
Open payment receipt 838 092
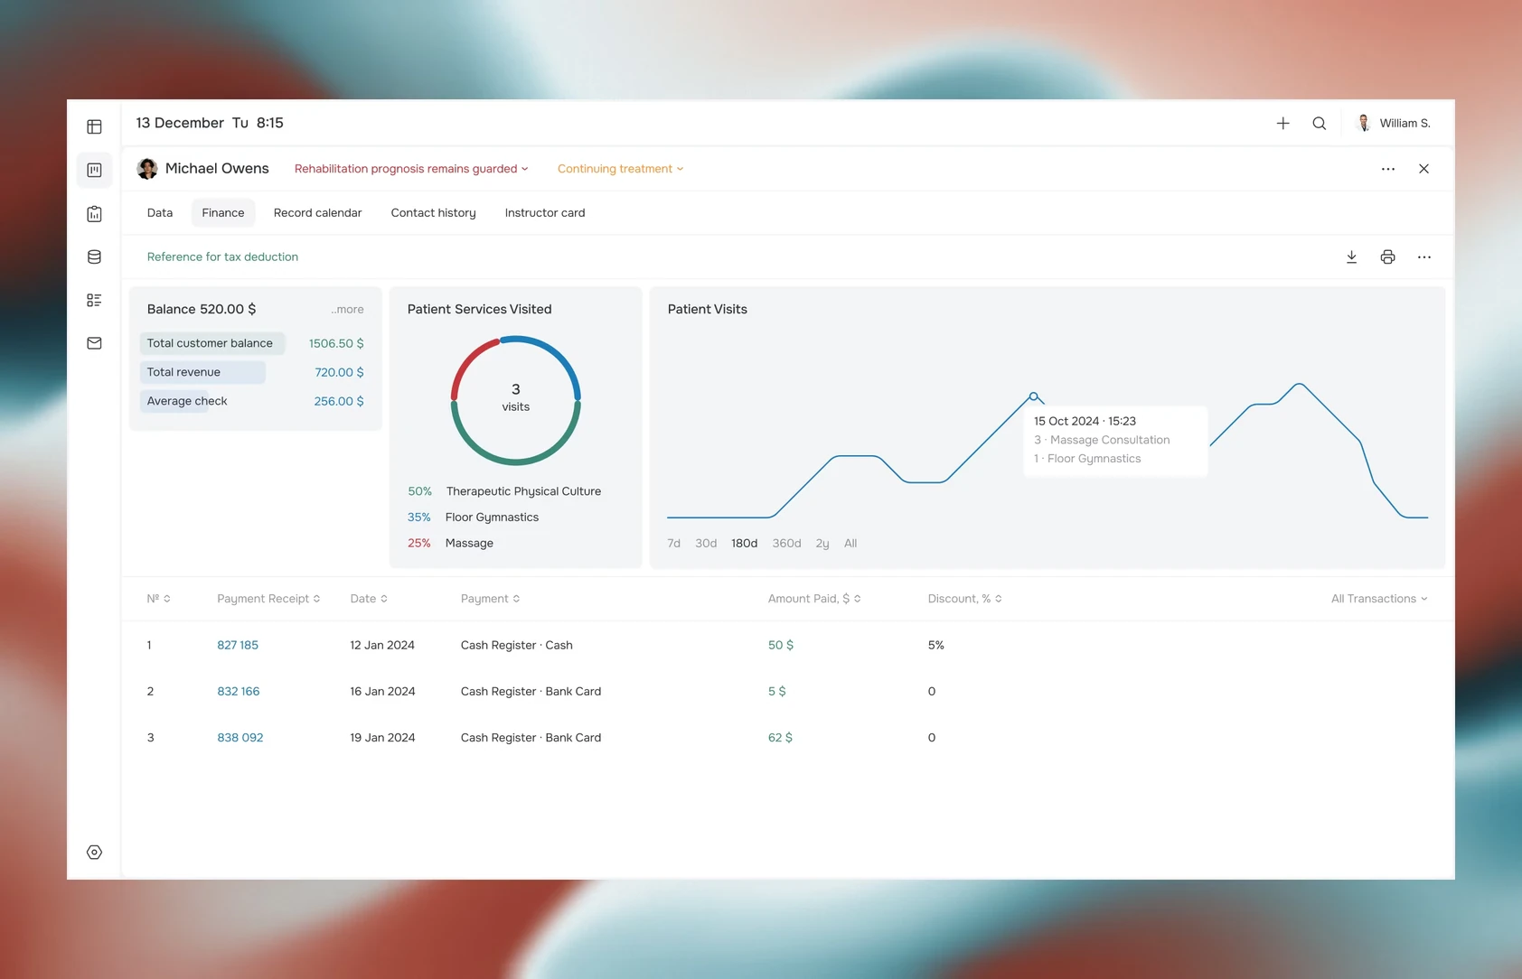coord(240,738)
